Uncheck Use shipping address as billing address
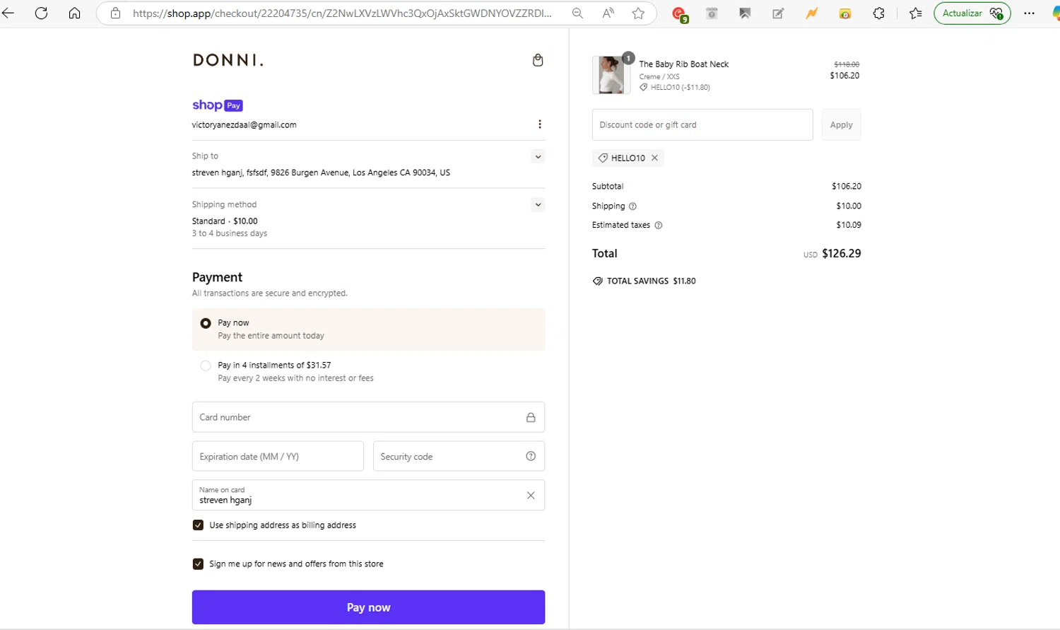The image size is (1060, 630). click(198, 525)
